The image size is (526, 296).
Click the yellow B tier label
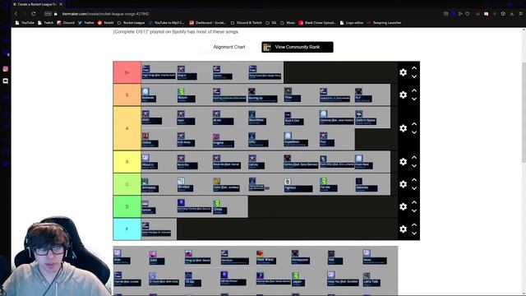pos(127,162)
